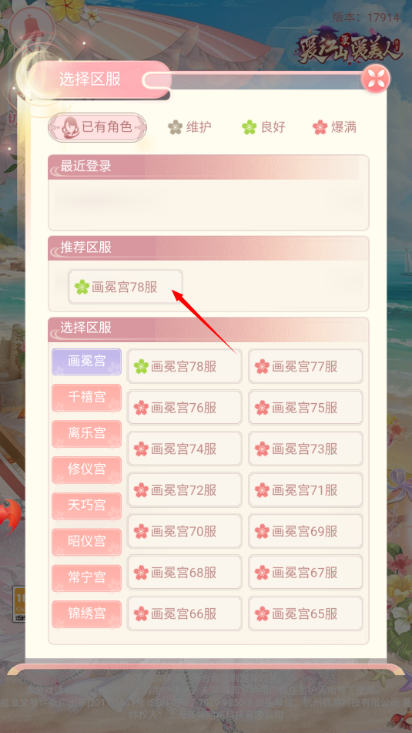Click the gray 维护 flower icon
The width and height of the screenshot is (412, 733).
(x=175, y=127)
